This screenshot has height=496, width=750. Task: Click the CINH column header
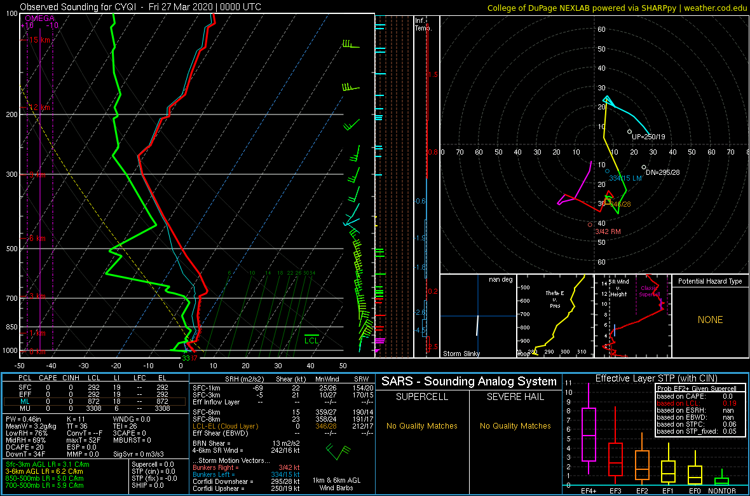[x=72, y=378]
